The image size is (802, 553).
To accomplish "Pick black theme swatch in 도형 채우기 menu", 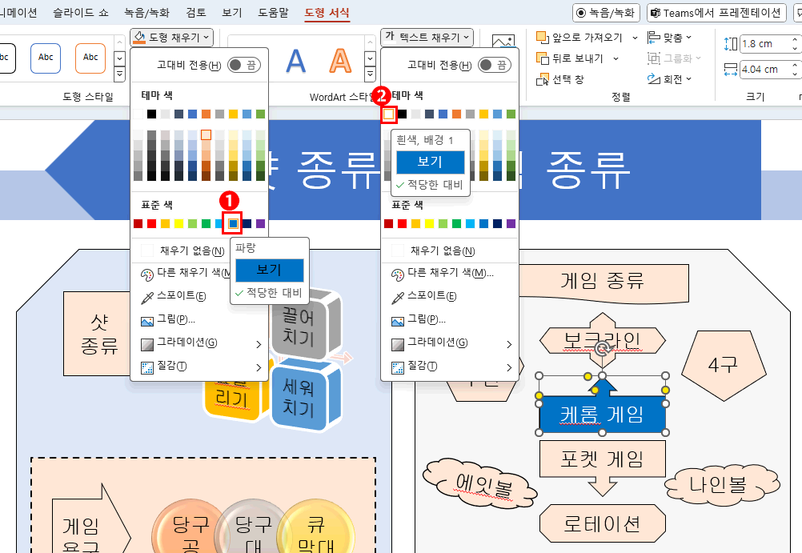I will coord(151,114).
